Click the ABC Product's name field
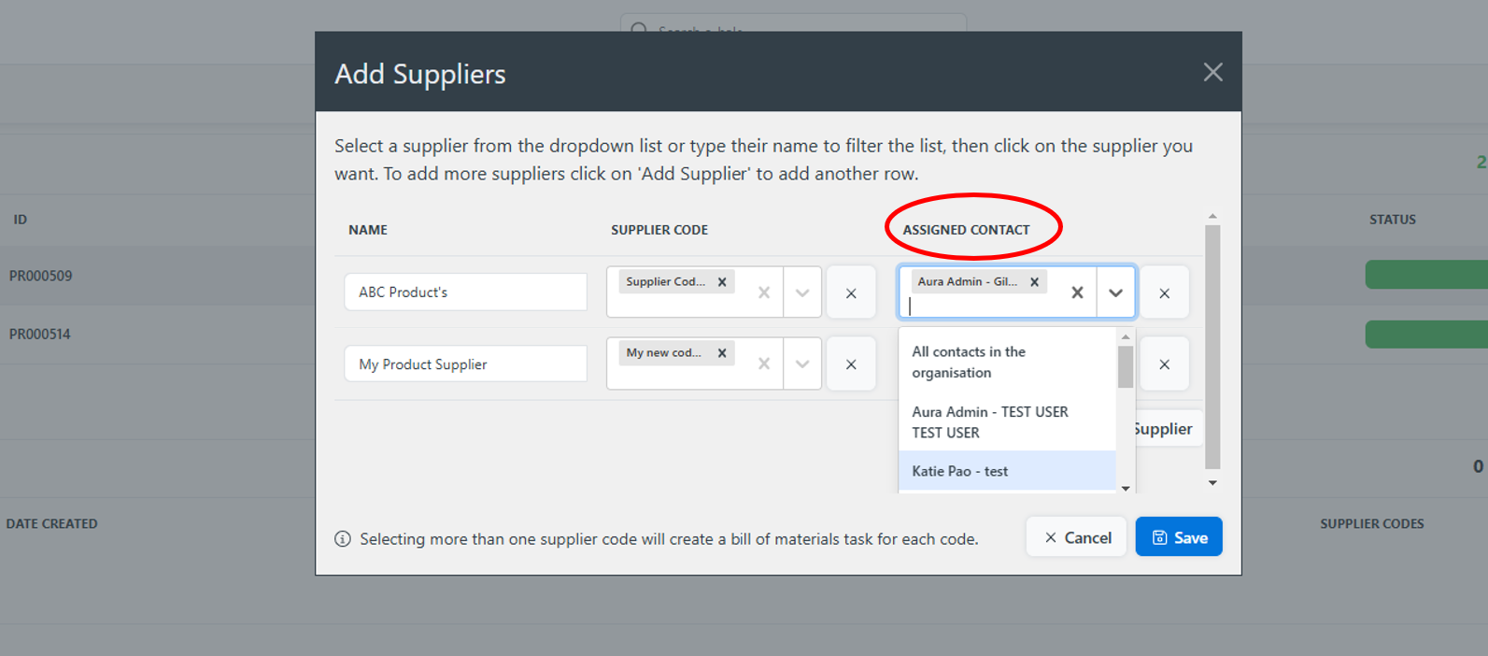This screenshot has width=1488, height=656. (465, 292)
